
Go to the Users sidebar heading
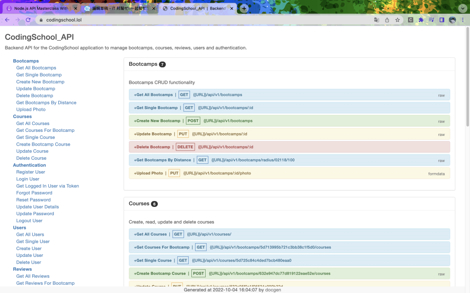(x=19, y=228)
